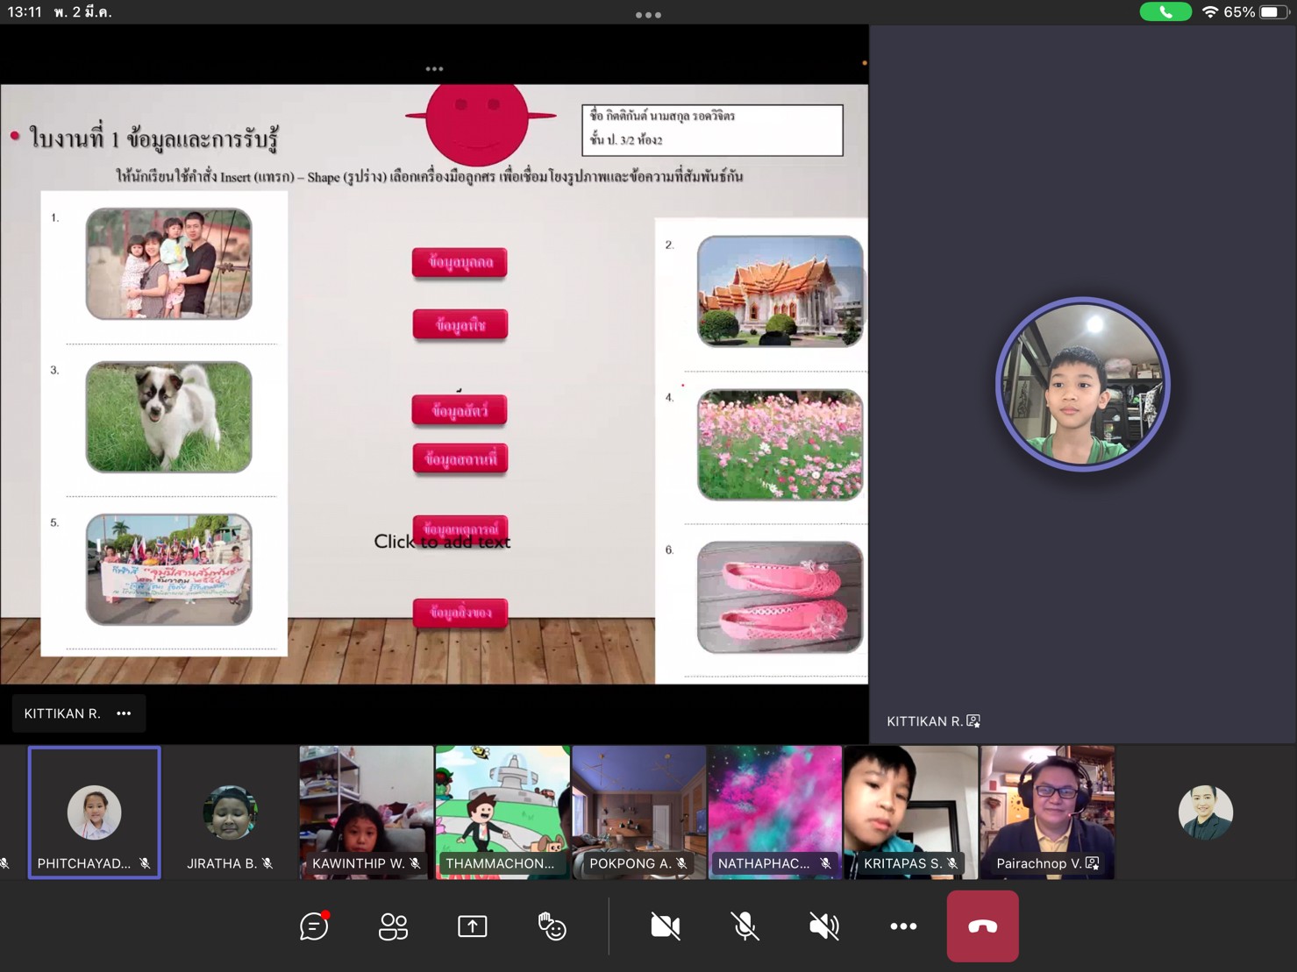1297x972 pixels.
Task: Select KAWINTHIP W. video tile
Action: [x=366, y=812]
